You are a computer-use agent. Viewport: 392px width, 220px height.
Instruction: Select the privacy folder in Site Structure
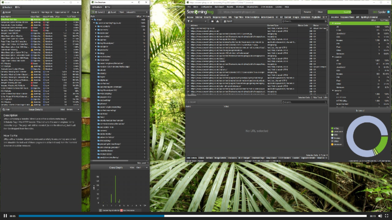click(x=103, y=104)
